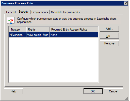Click the Edit... button
Viewport: 130px width, 101px height.
click(x=109, y=36)
